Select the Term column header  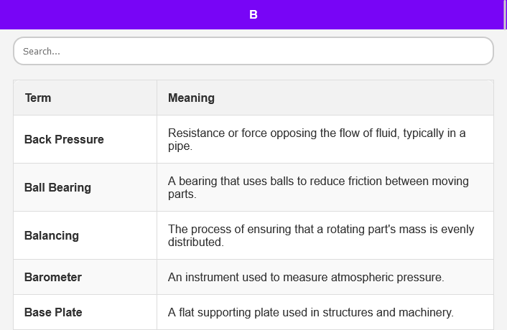pos(38,98)
